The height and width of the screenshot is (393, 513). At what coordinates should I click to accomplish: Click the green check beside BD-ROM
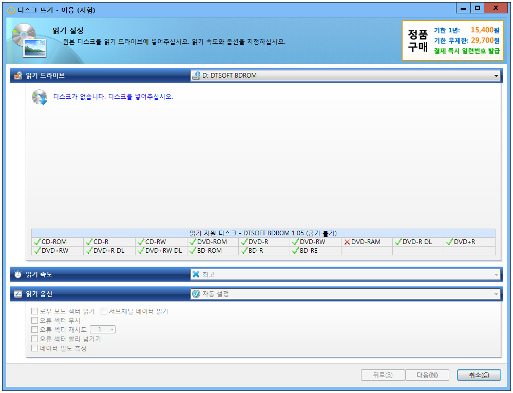193,251
